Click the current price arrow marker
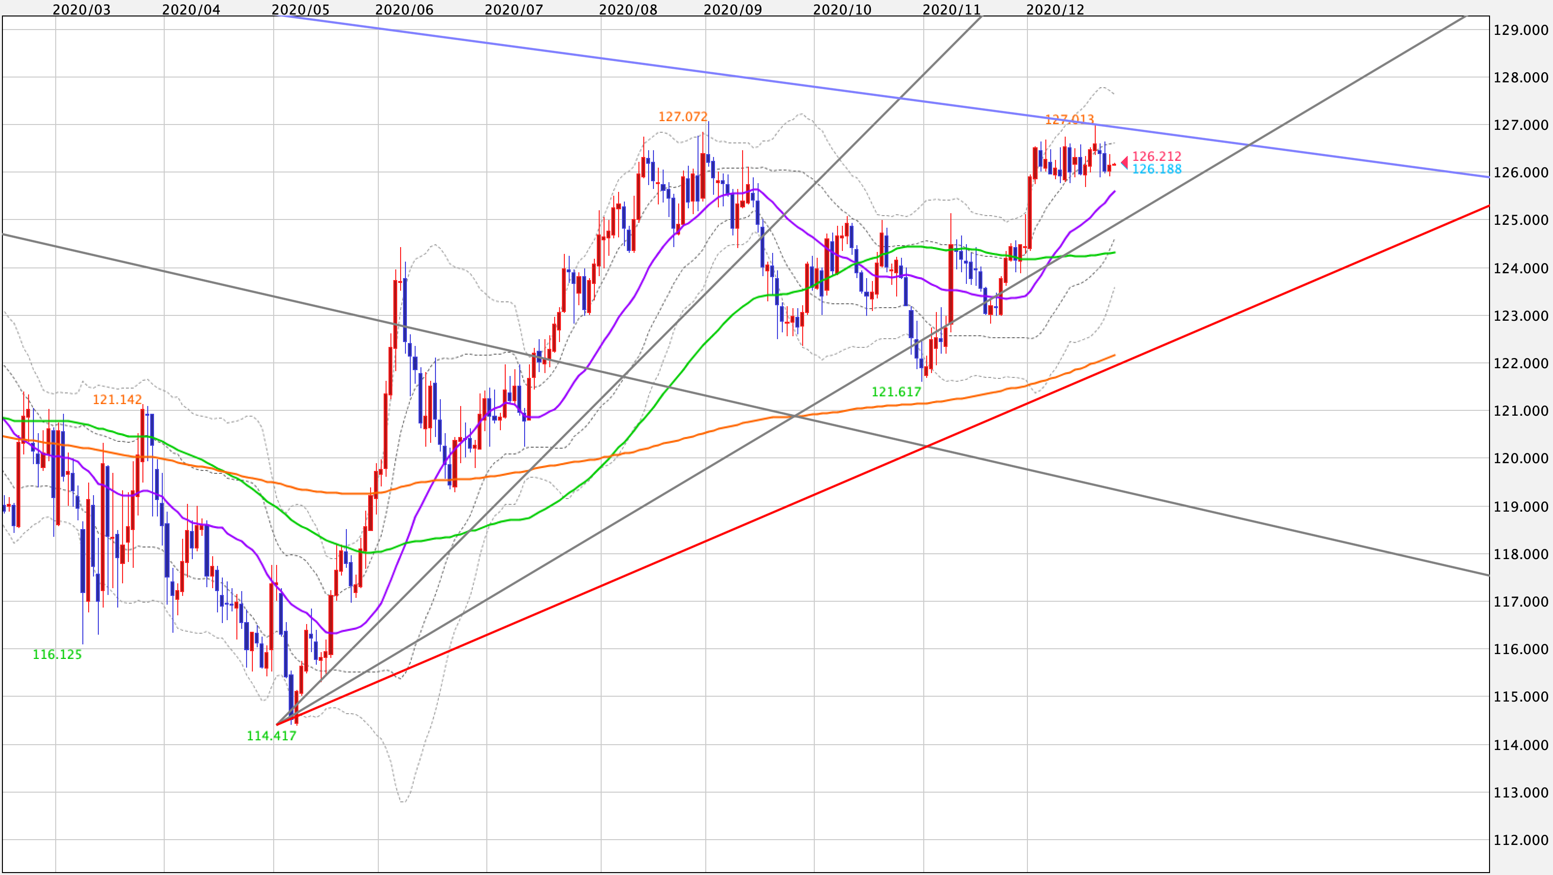 [x=1124, y=163]
